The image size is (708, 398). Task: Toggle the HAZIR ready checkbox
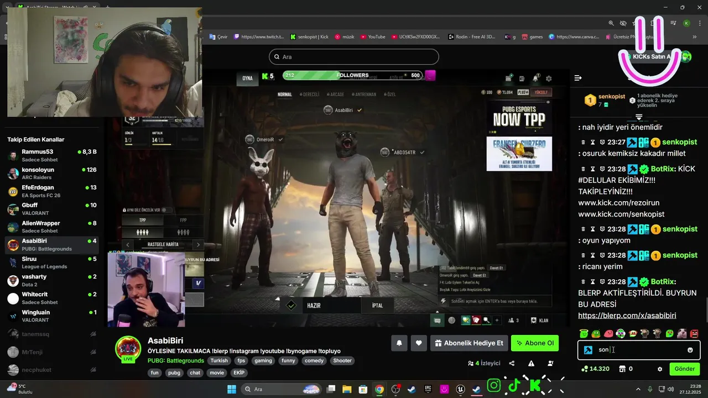(291, 305)
